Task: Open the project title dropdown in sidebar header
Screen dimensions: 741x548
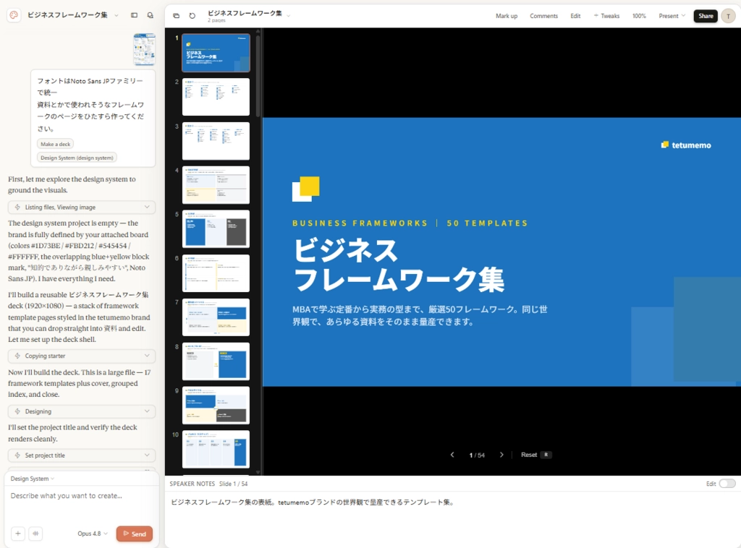Action: click(x=117, y=15)
